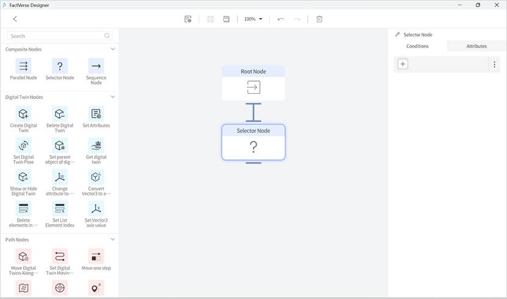Pick the Set Attributes node icon
The image size is (507, 299).
[96, 114]
